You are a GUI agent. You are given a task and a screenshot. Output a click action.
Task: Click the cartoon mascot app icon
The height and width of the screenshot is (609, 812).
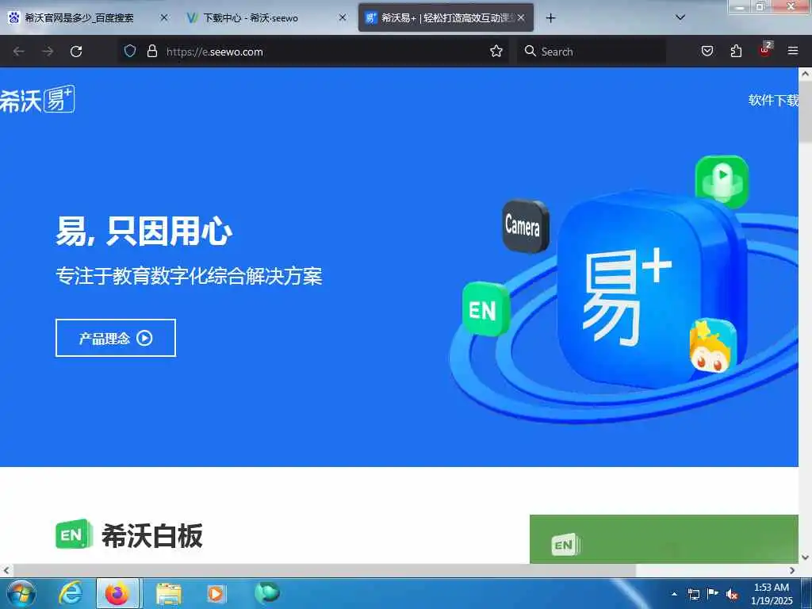click(712, 346)
